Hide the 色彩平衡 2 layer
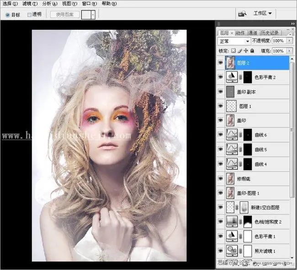This screenshot has height=270, width=297. pyautogui.click(x=221, y=77)
